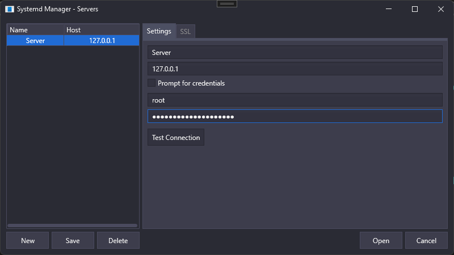
Task: Delete the selected server
Action: [x=118, y=240]
